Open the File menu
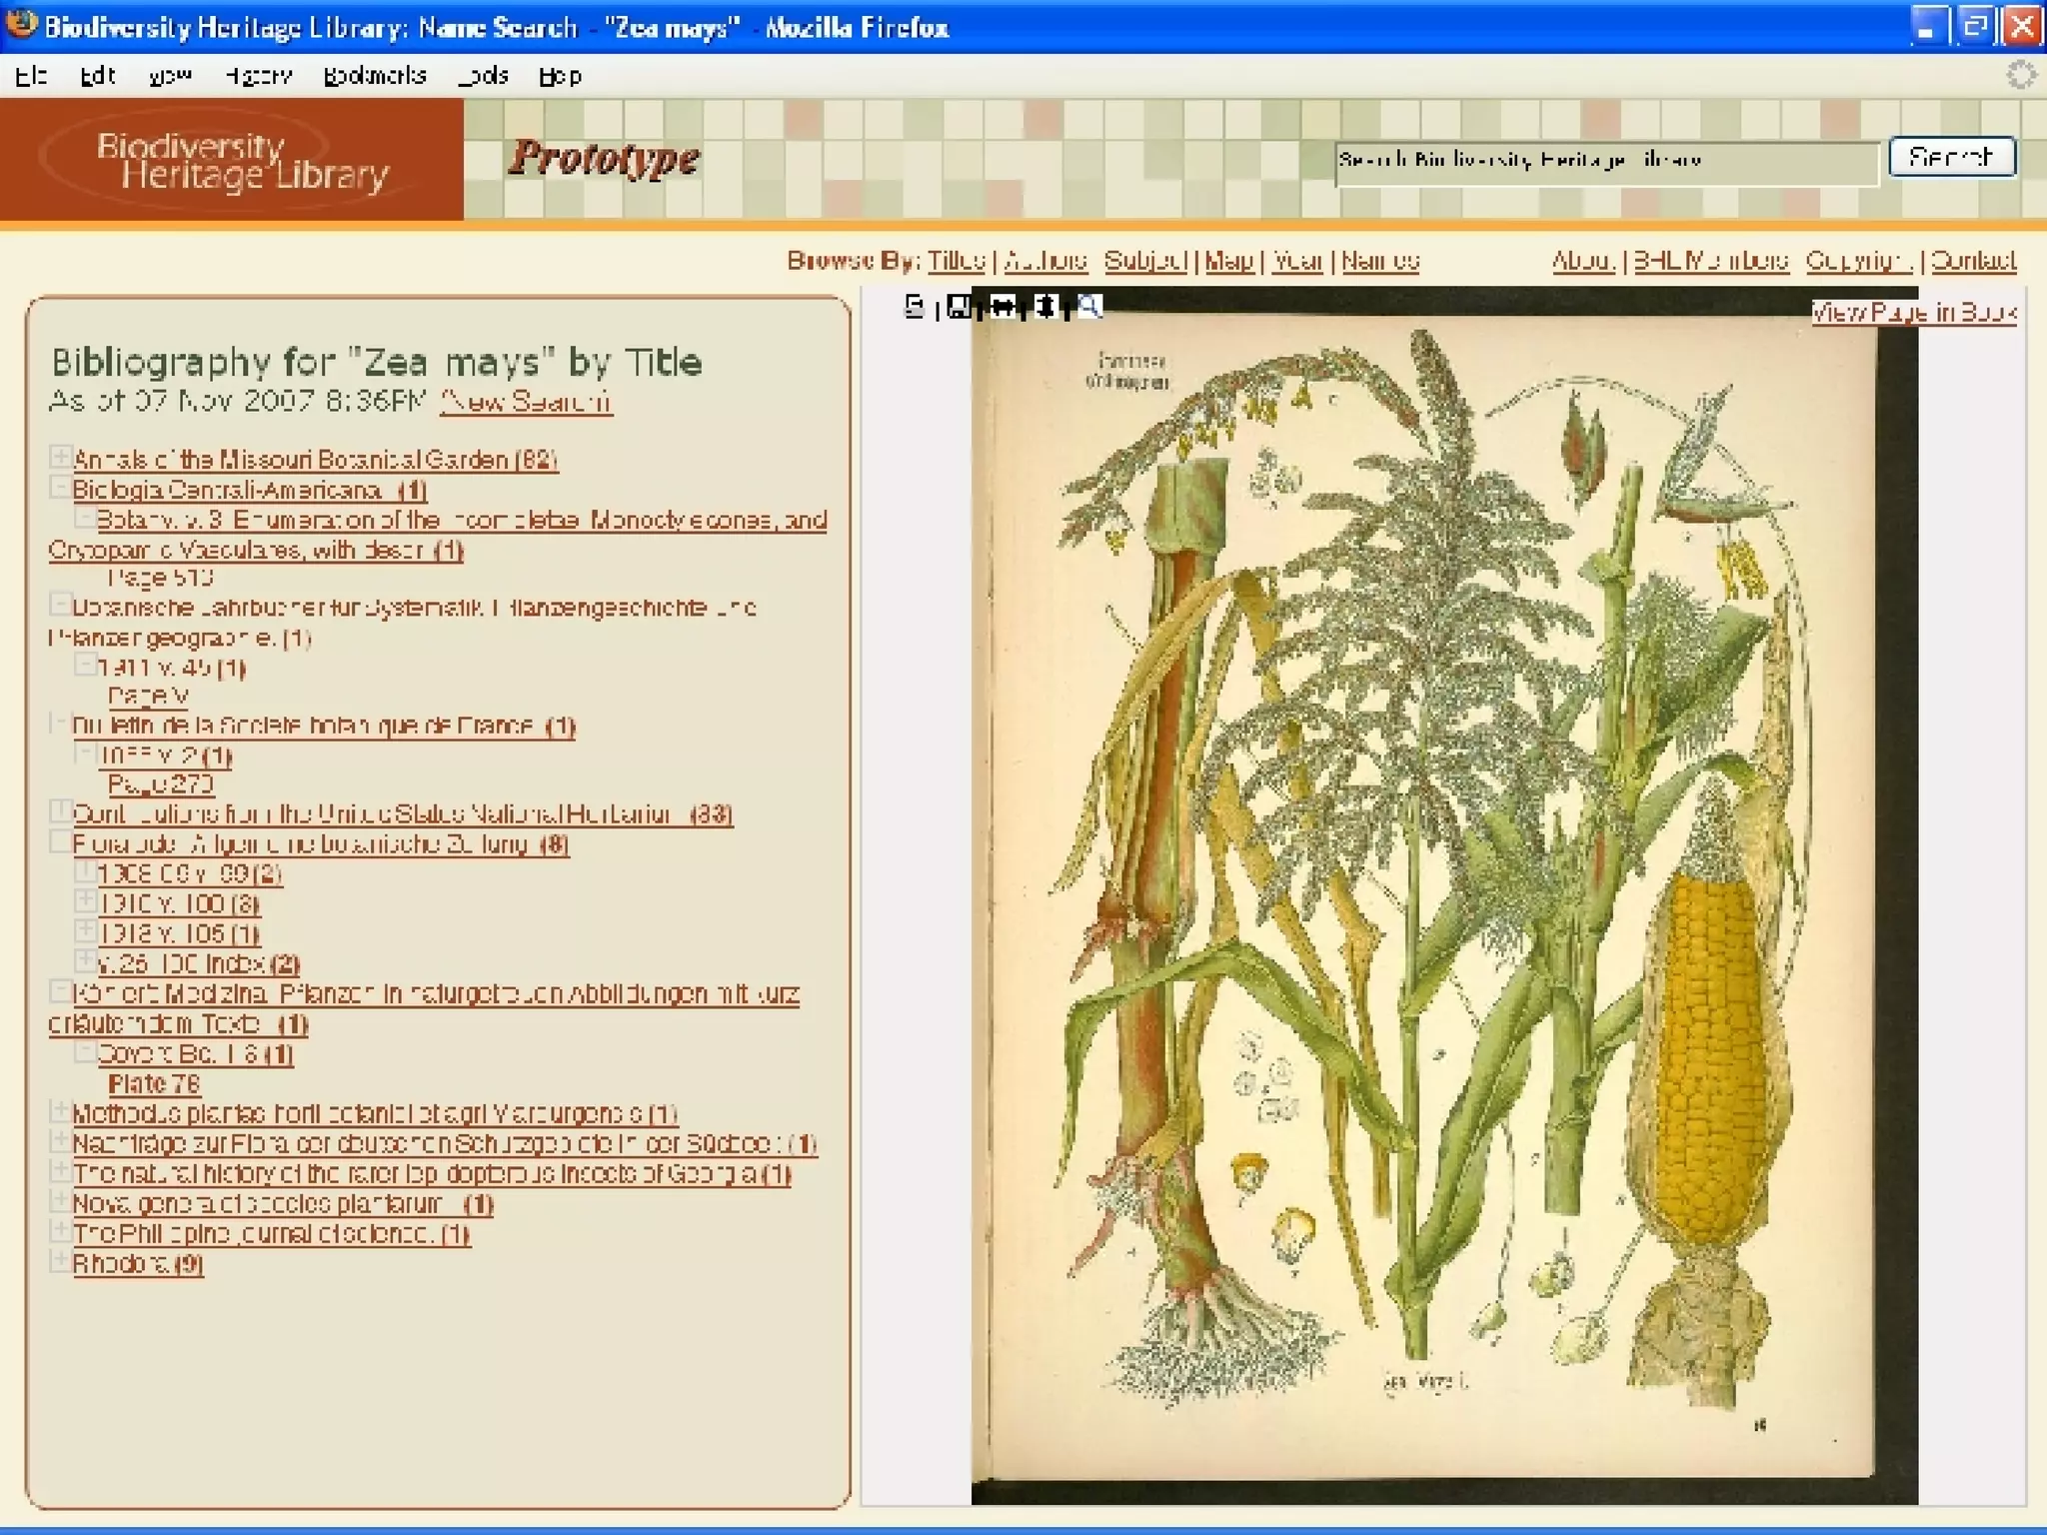Viewport: 2047px width, 1535px height. (31, 76)
